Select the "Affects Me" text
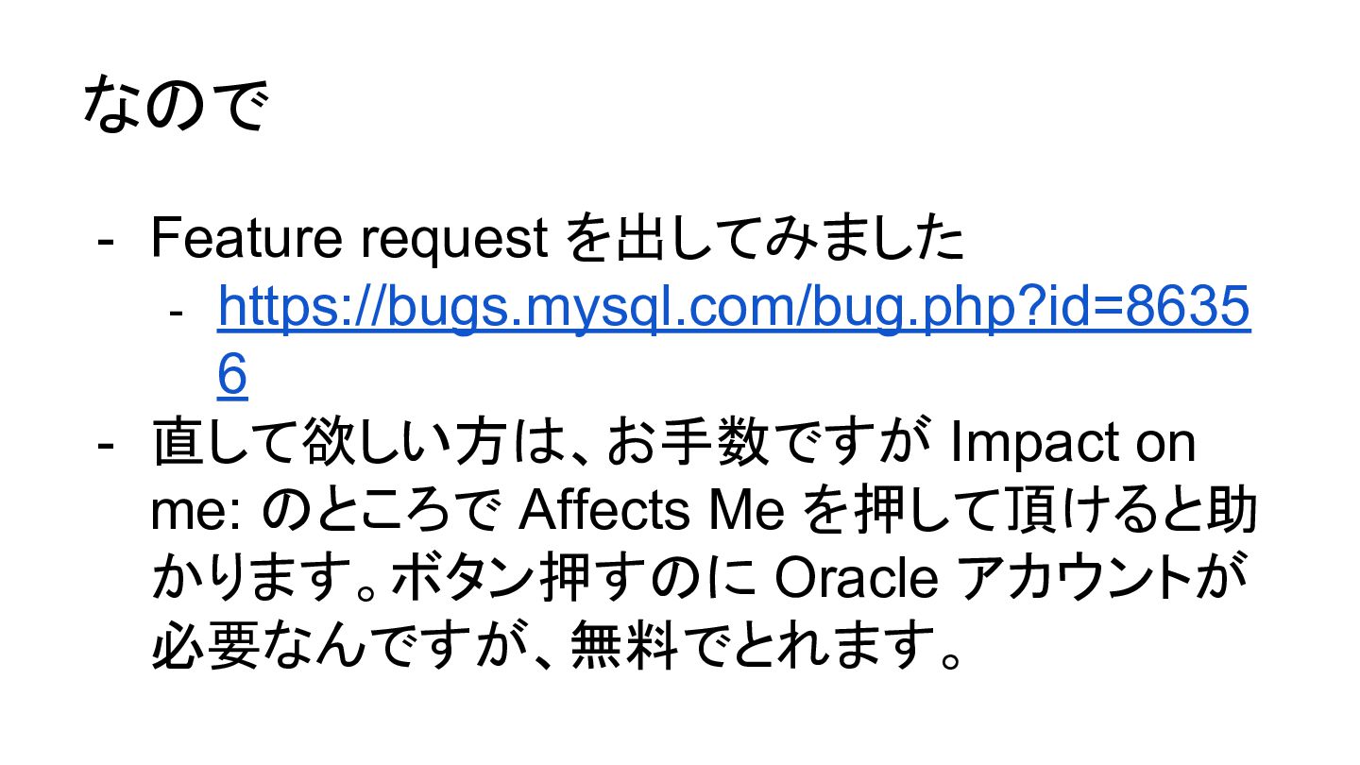The width and height of the screenshot is (1360, 765). pos(652,511)
